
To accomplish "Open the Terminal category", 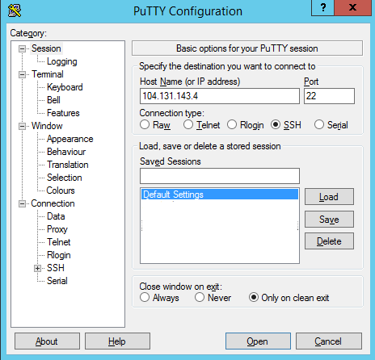I will (x=48, y=74).
